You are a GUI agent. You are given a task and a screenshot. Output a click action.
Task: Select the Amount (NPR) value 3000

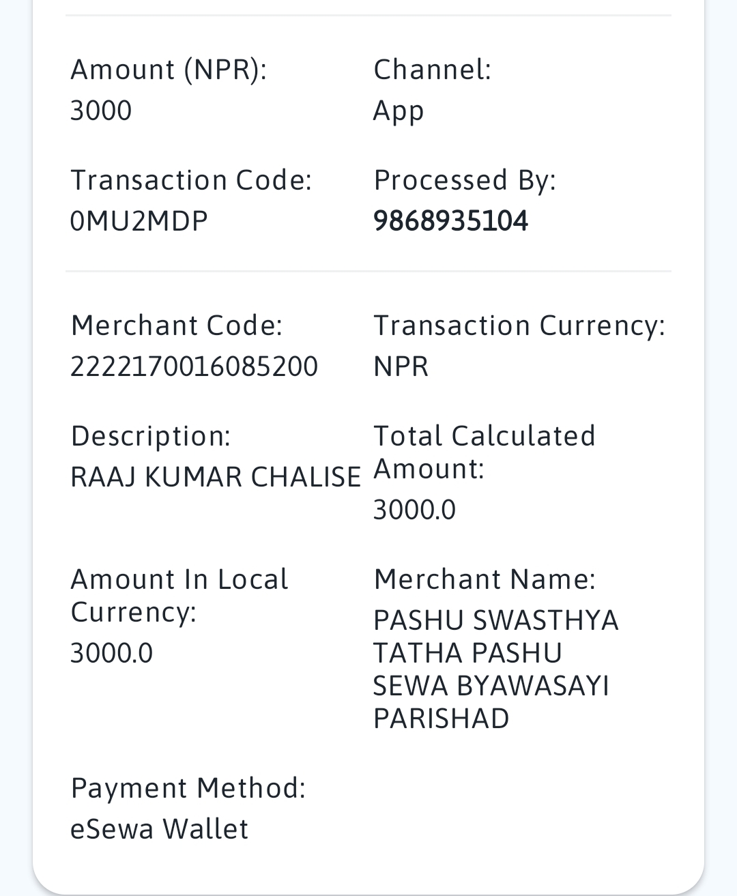[x=101, y=111]
